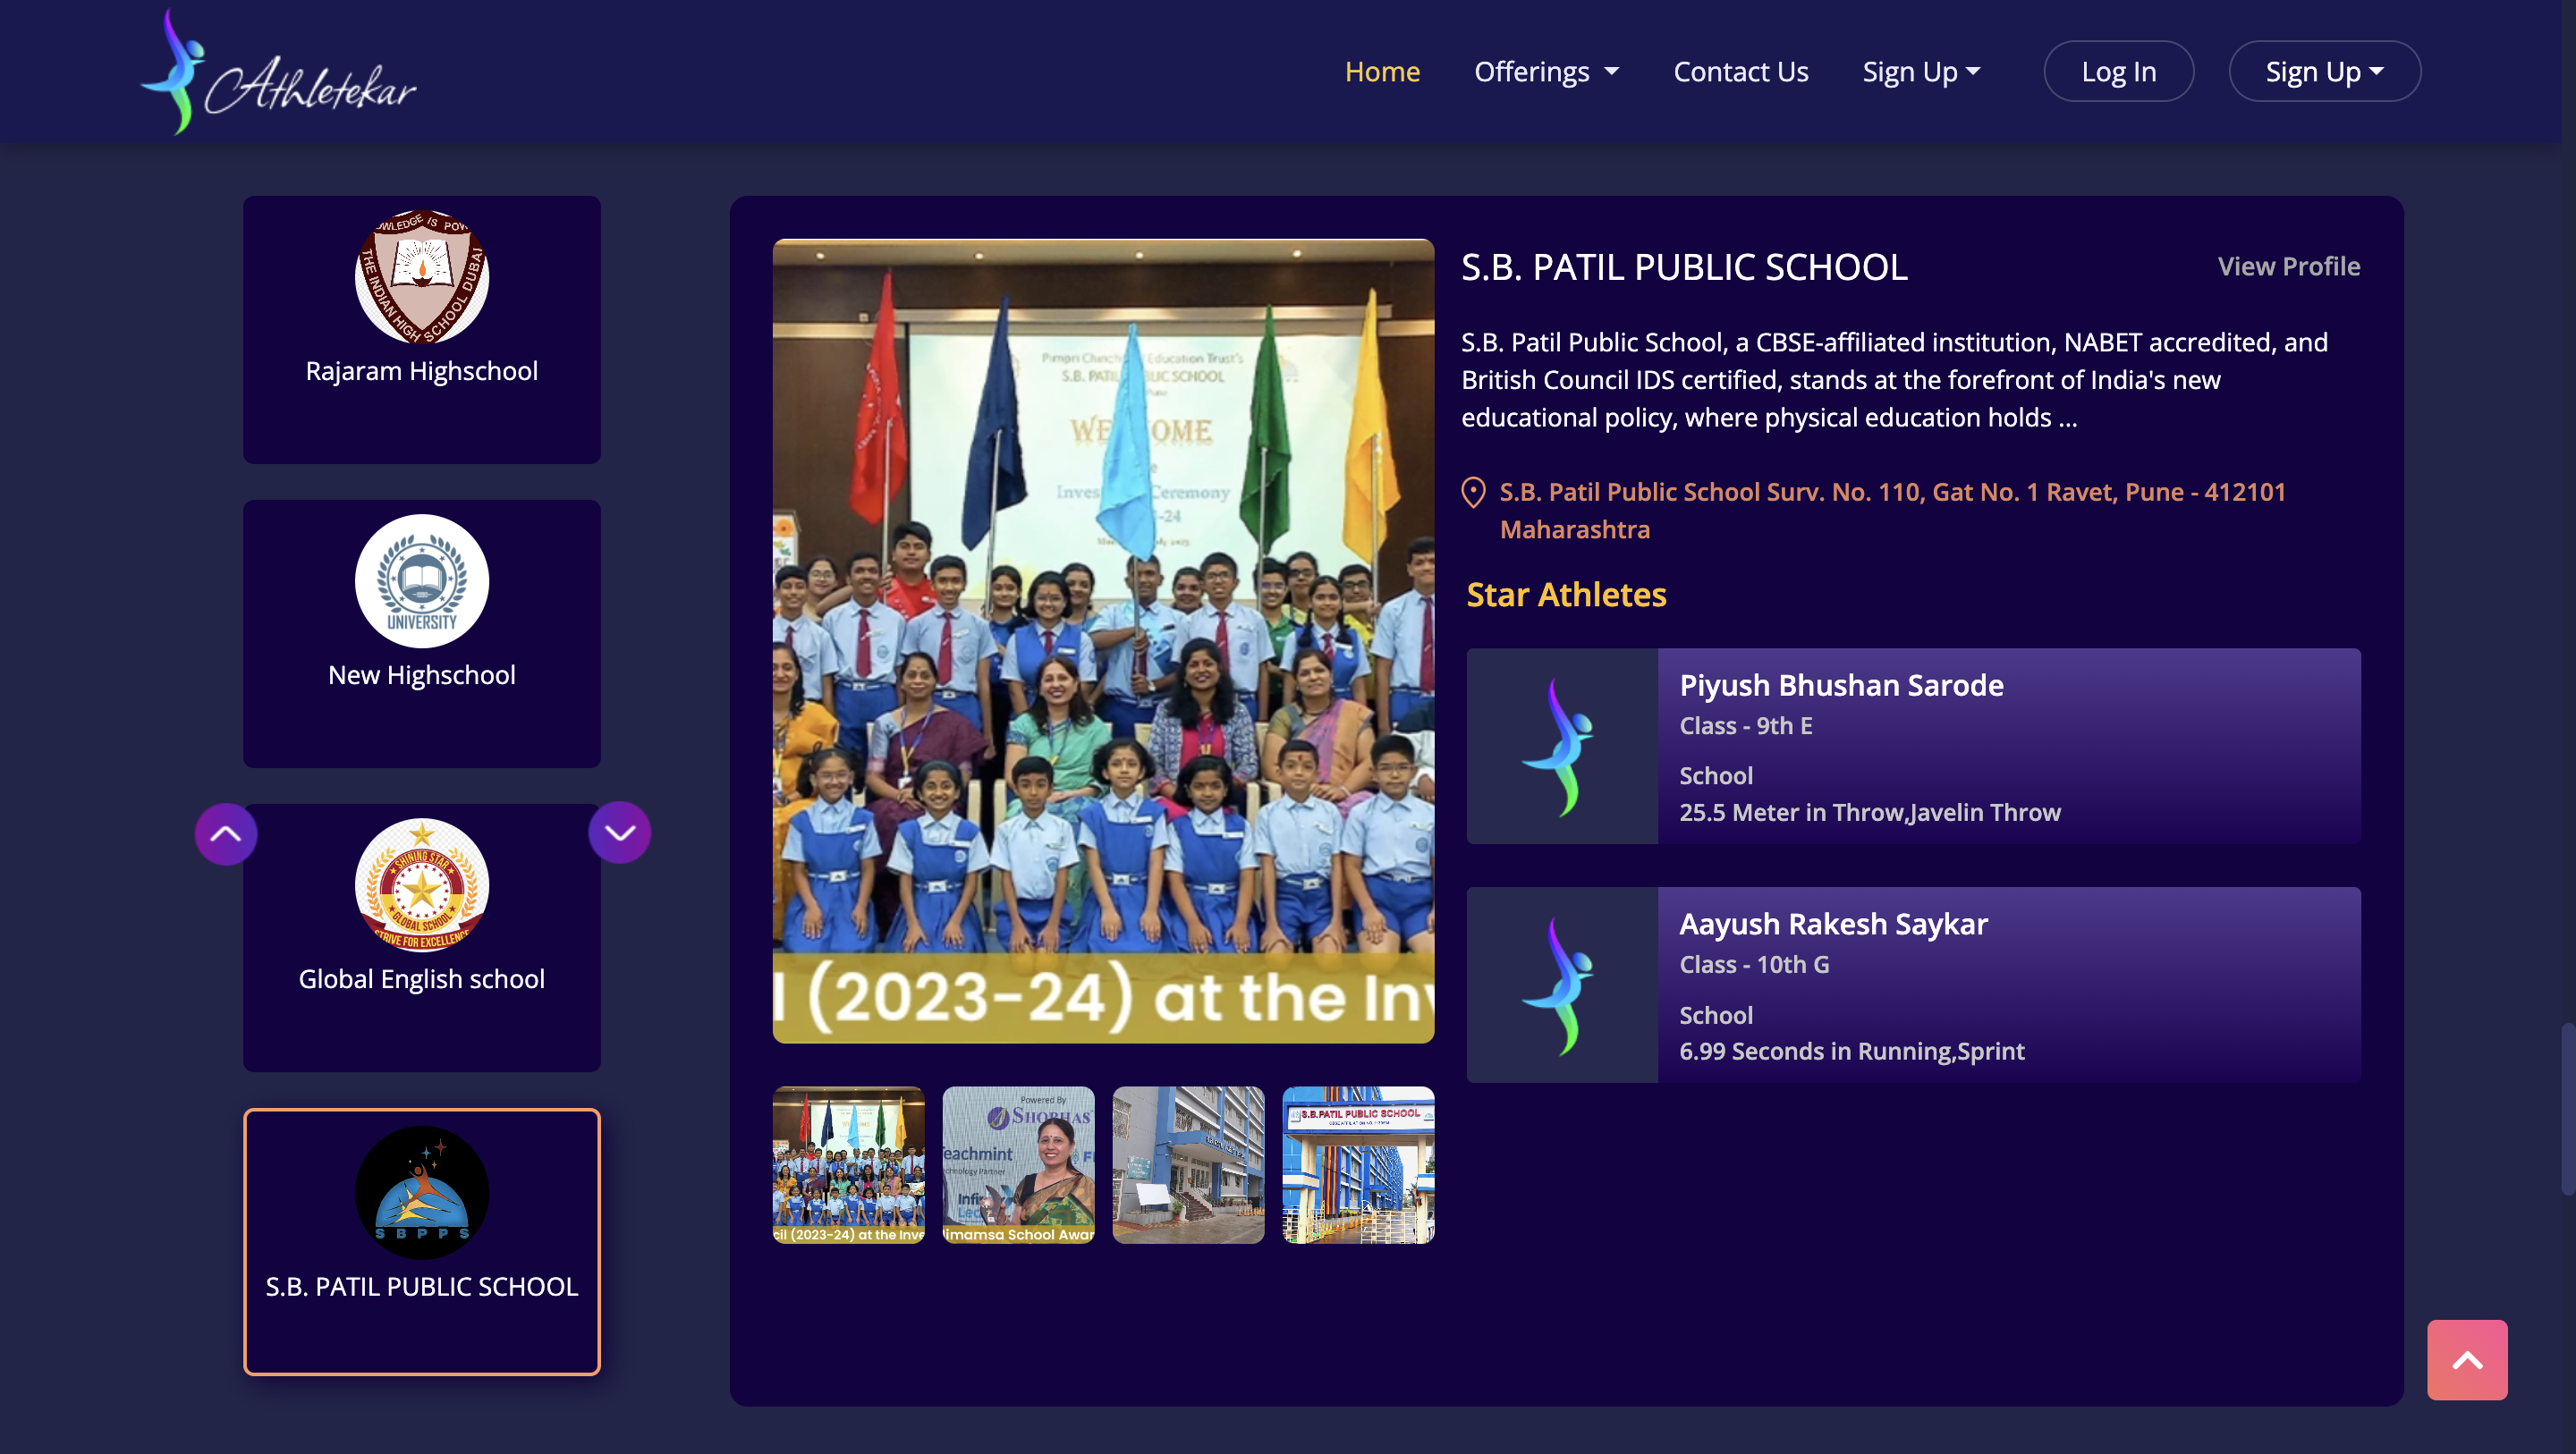Expand the plain Sign Up nav dropdown
The image size is (2576, 1454).
point(1921,72)
